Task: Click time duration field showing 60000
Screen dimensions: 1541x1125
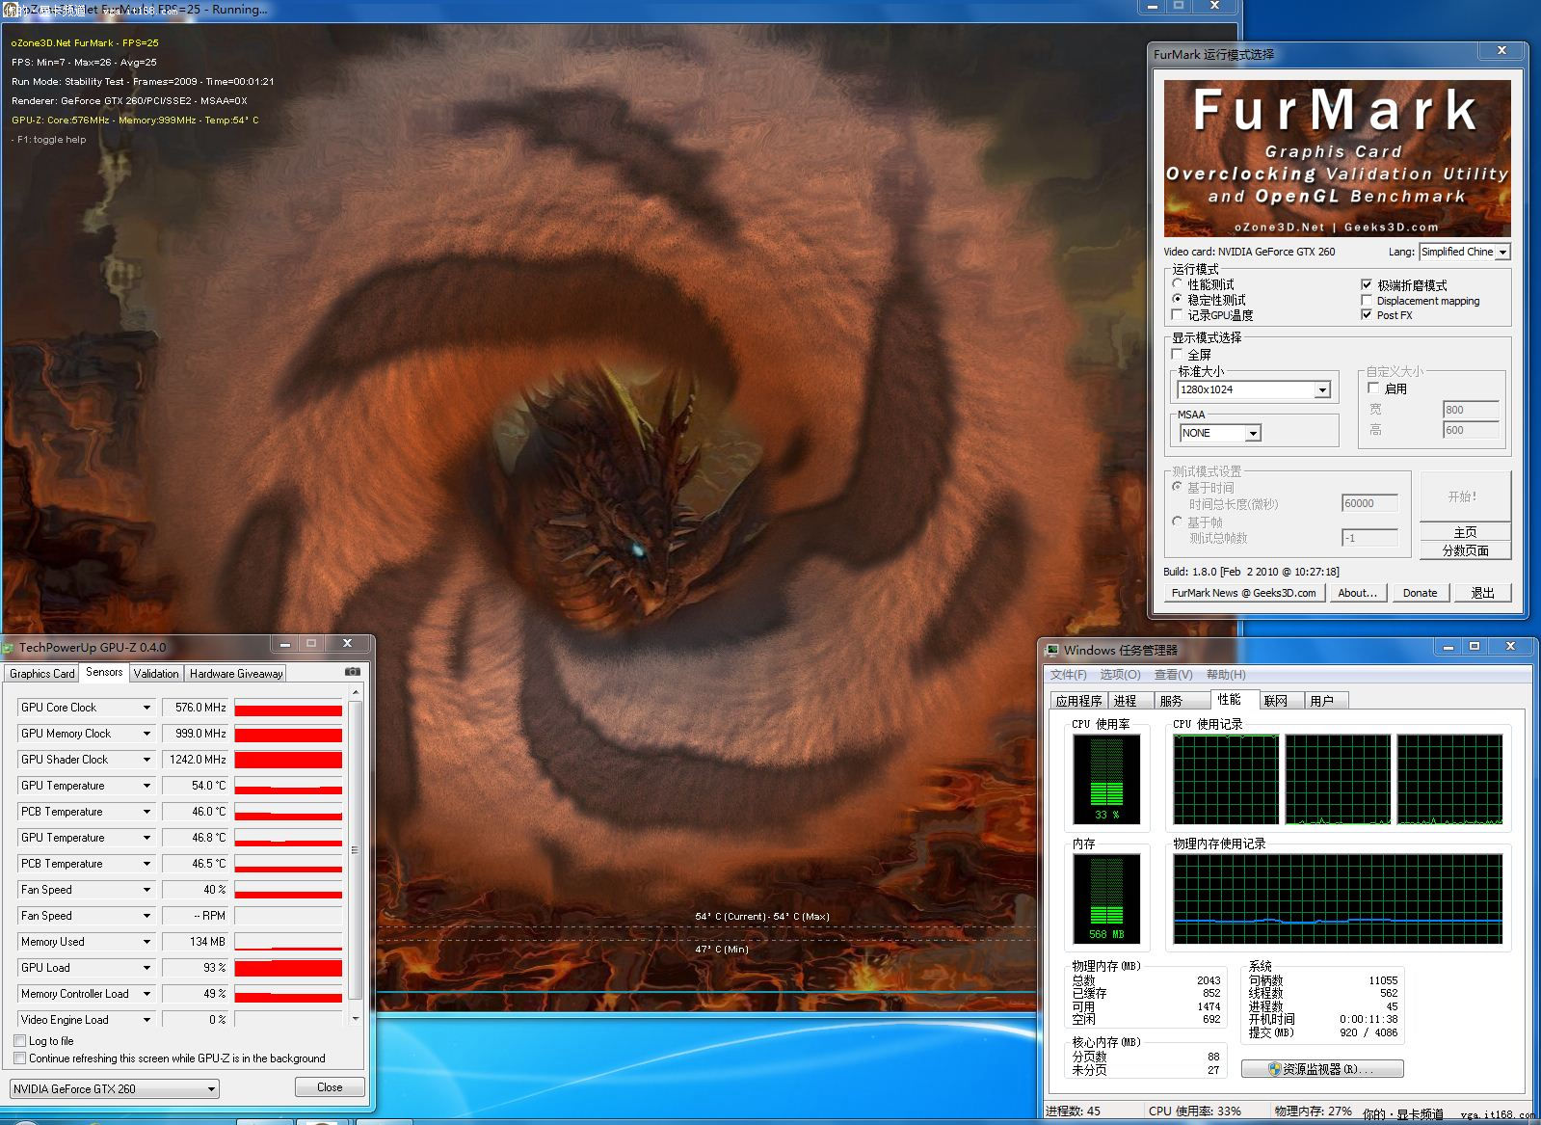Action: [x=1369, y=503]
